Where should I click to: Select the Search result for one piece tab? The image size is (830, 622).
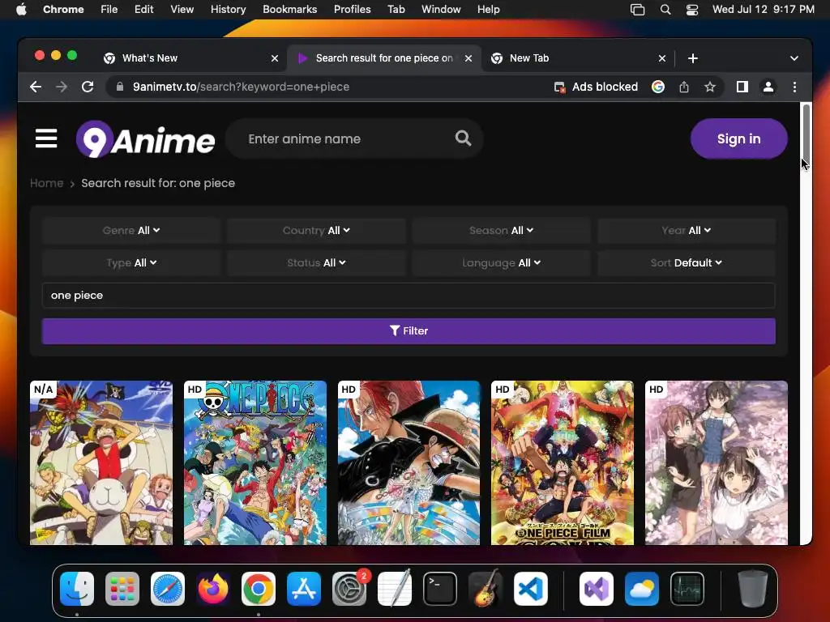tap(384, 58)
